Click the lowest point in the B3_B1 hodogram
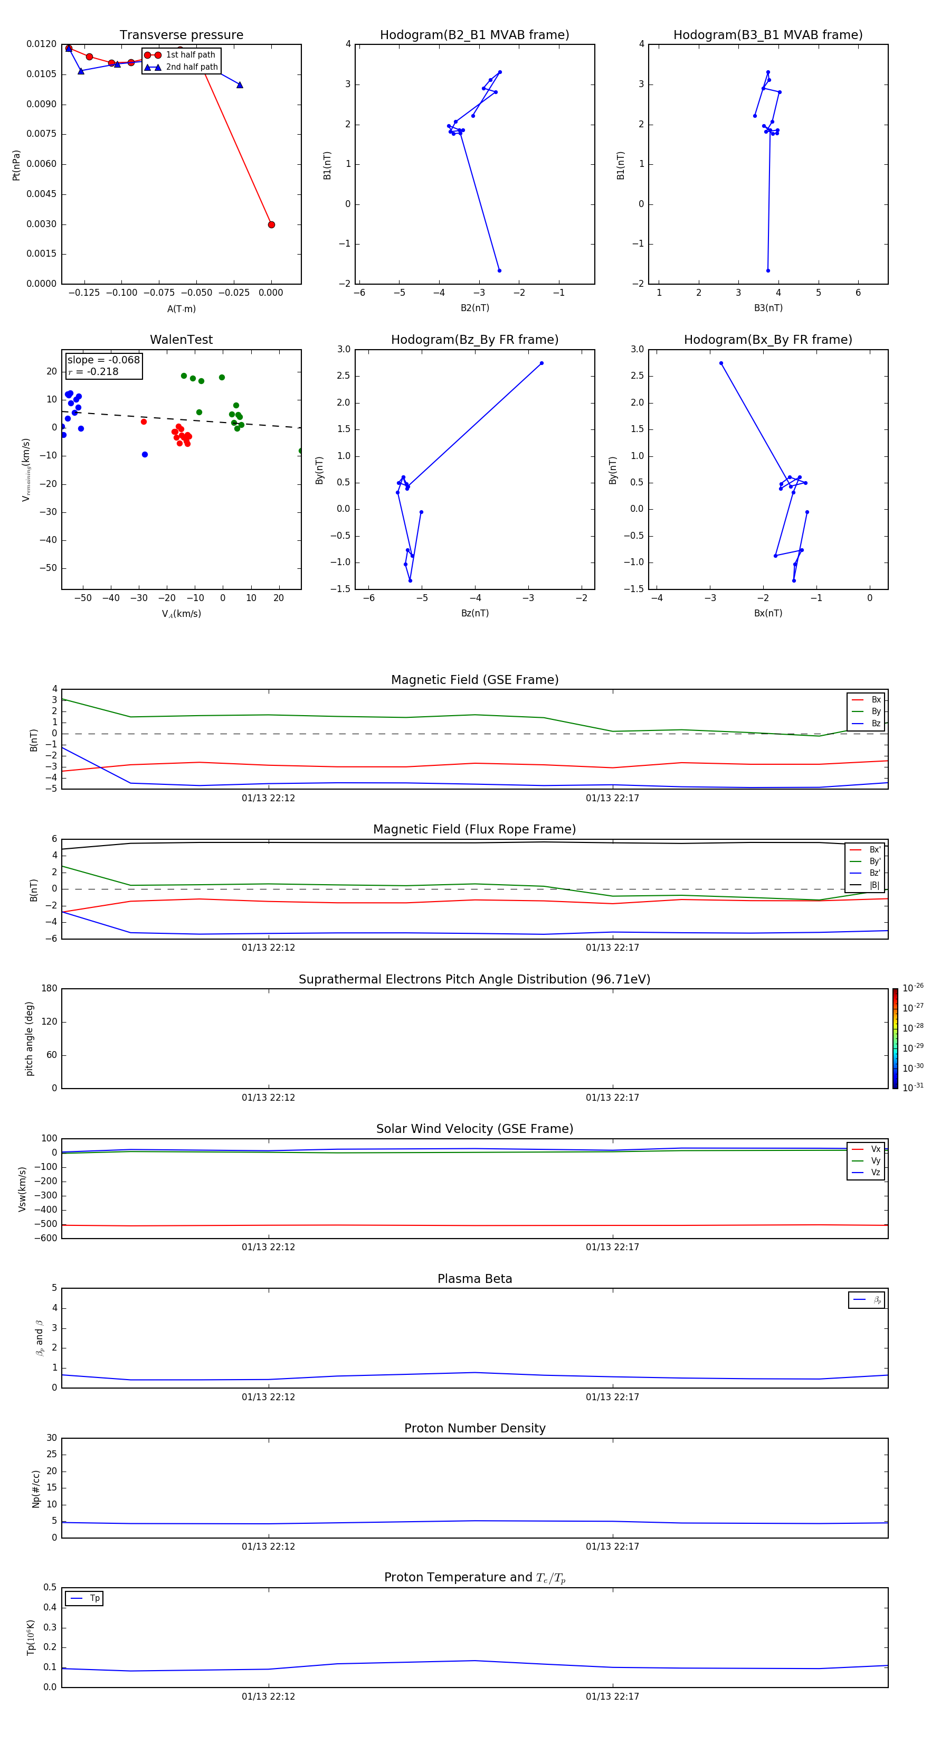Image resolution: width=950 pixels, height=1743 pixels. (767, 270)
